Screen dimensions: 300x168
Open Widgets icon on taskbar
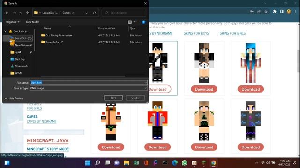click(x=7, y=163)
